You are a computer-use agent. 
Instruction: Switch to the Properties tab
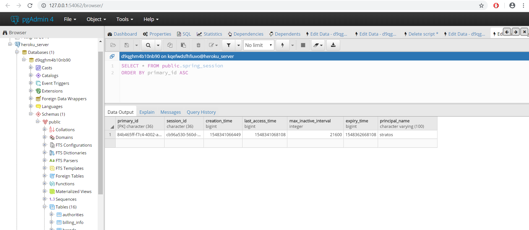157,34
